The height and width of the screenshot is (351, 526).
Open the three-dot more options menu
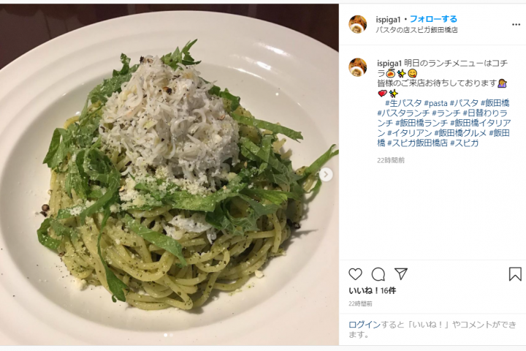click(x=516, y=25)
